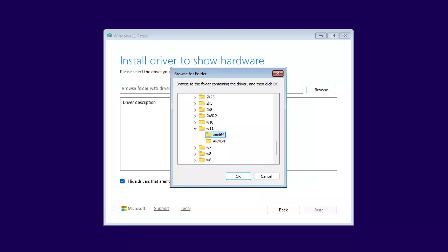The width and height of the screenshot is (448, 252).
Task: Click the amd64 folder icon
Action: (209, 135)
